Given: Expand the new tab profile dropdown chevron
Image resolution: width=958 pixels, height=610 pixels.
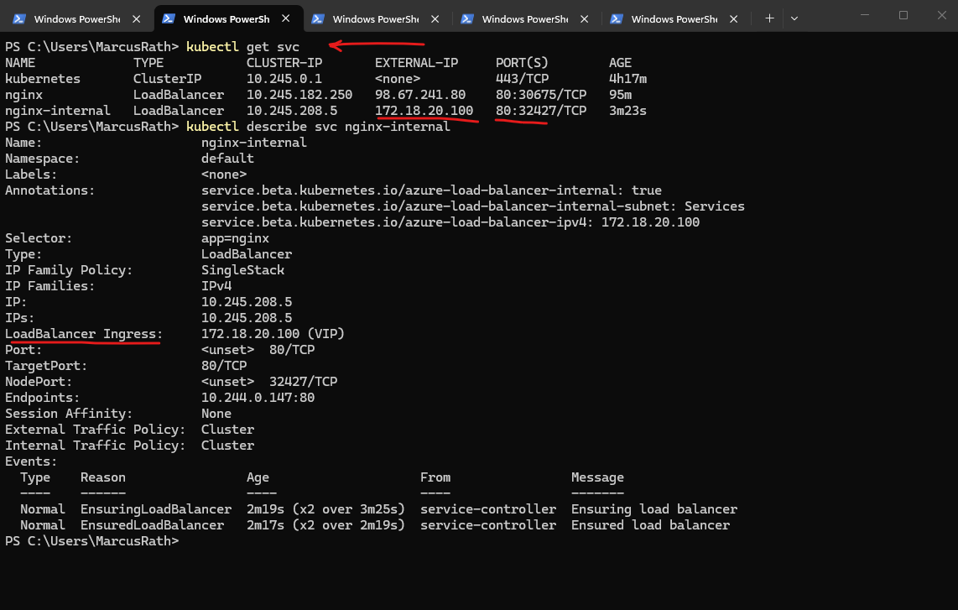Looking at the screenshot, I should pos(794,18).
